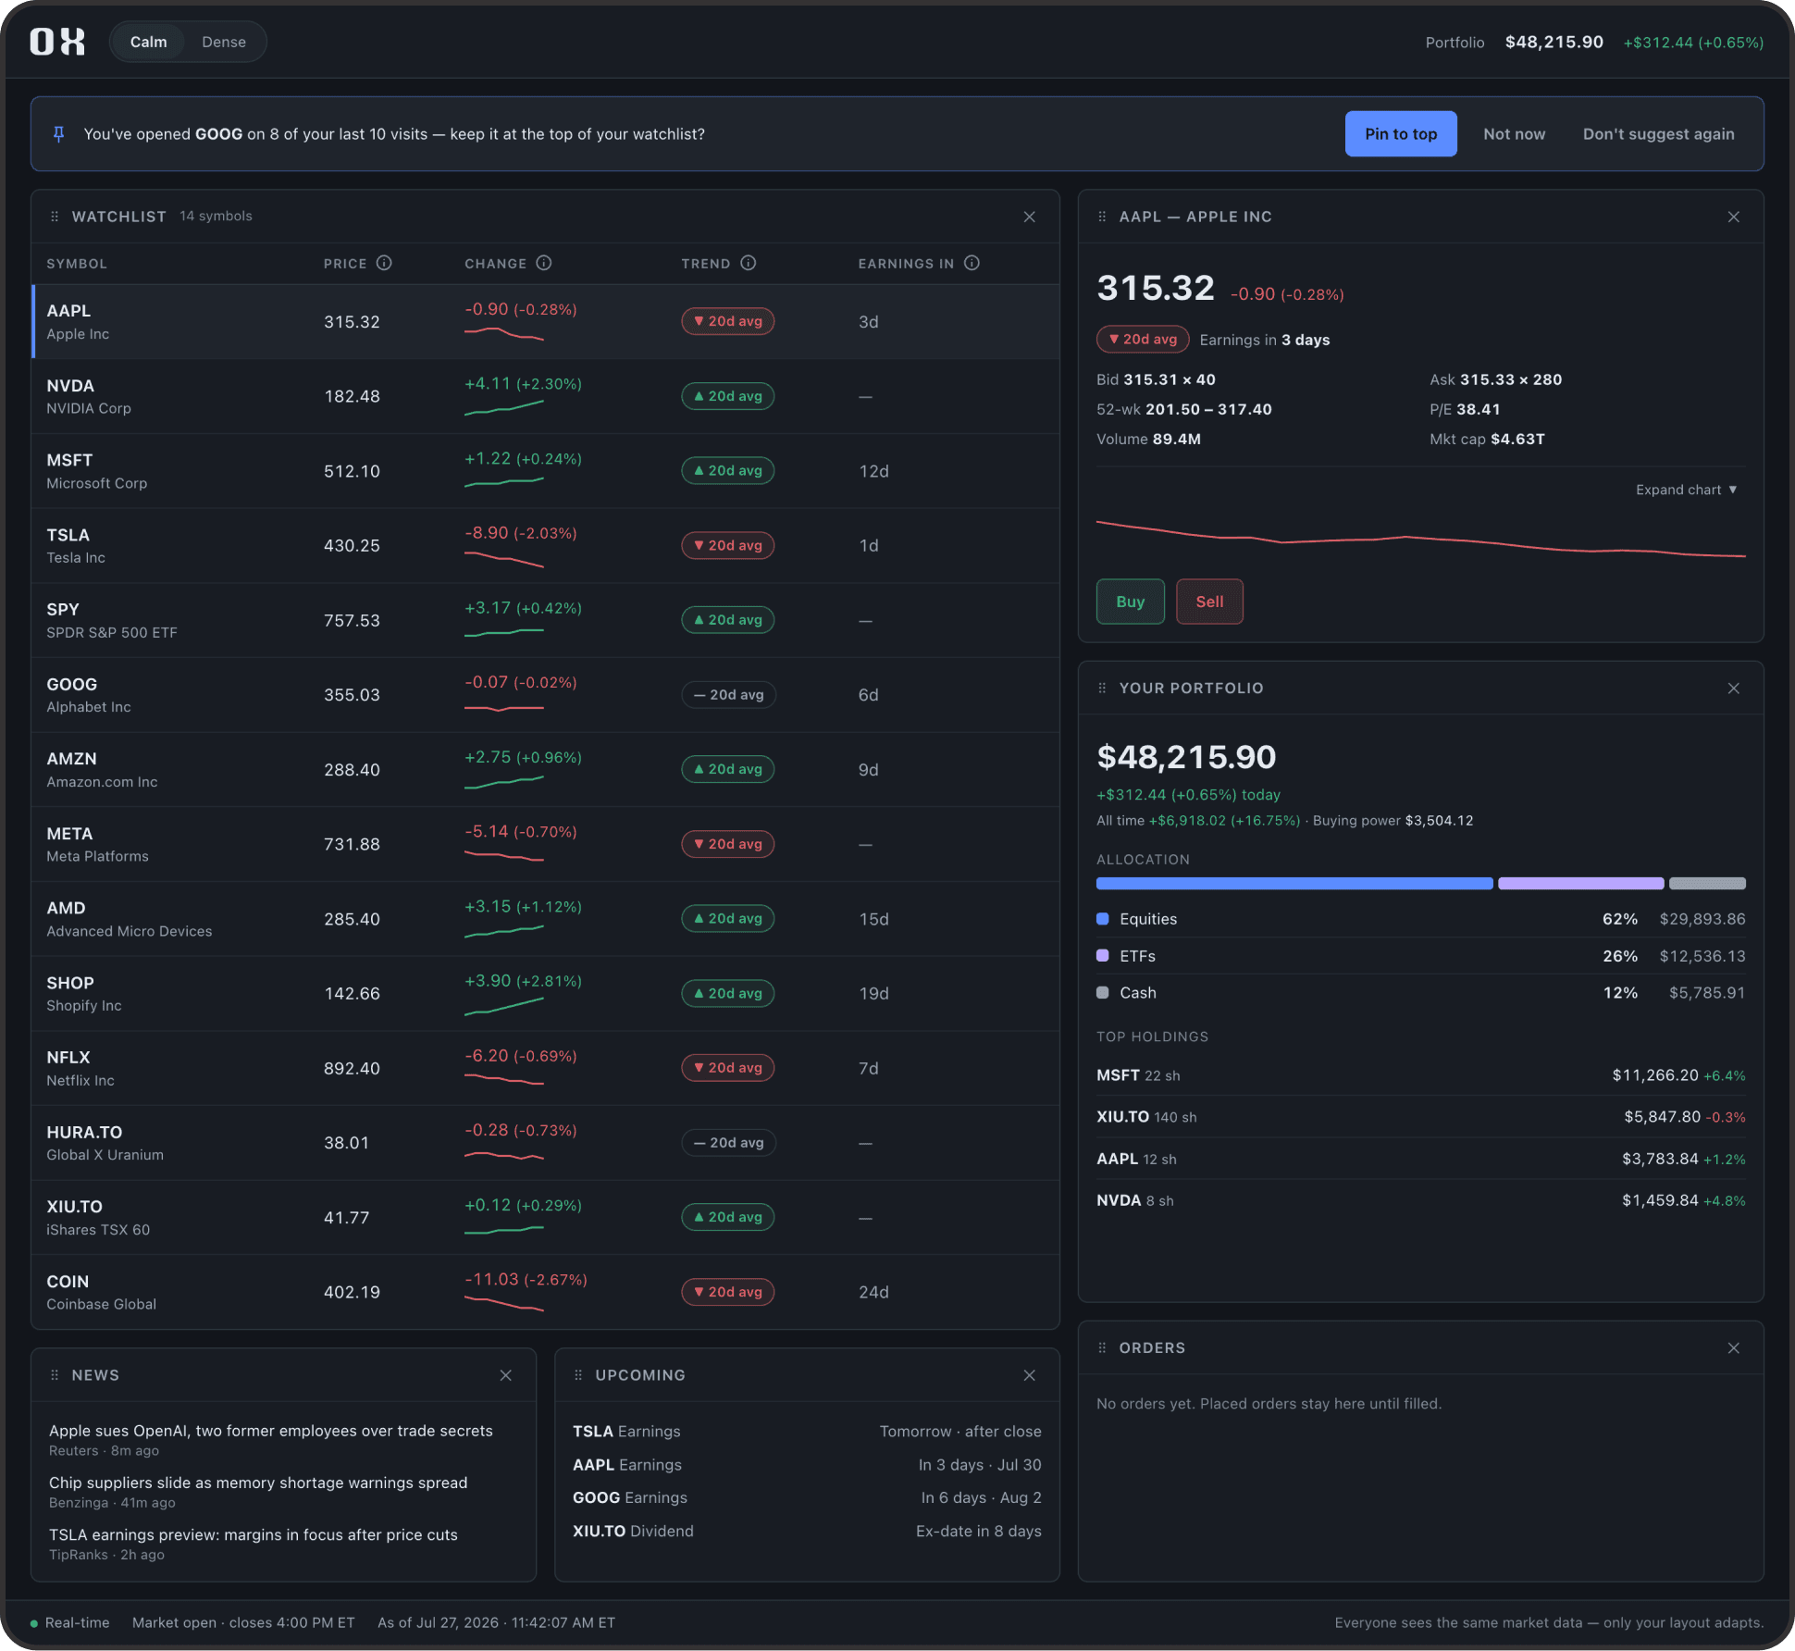Close the Orders panel
The height and width of the screenshot is (1651, 1795).
1734,1348
